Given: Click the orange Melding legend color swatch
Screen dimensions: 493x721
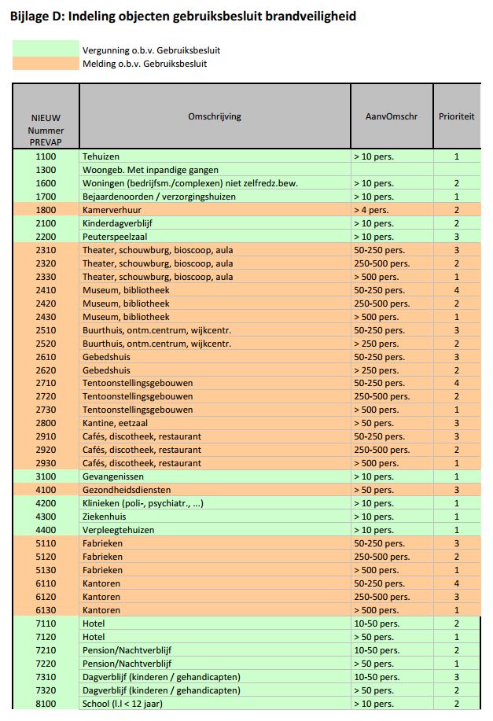Looking at the screenshot, I should 46,64.
